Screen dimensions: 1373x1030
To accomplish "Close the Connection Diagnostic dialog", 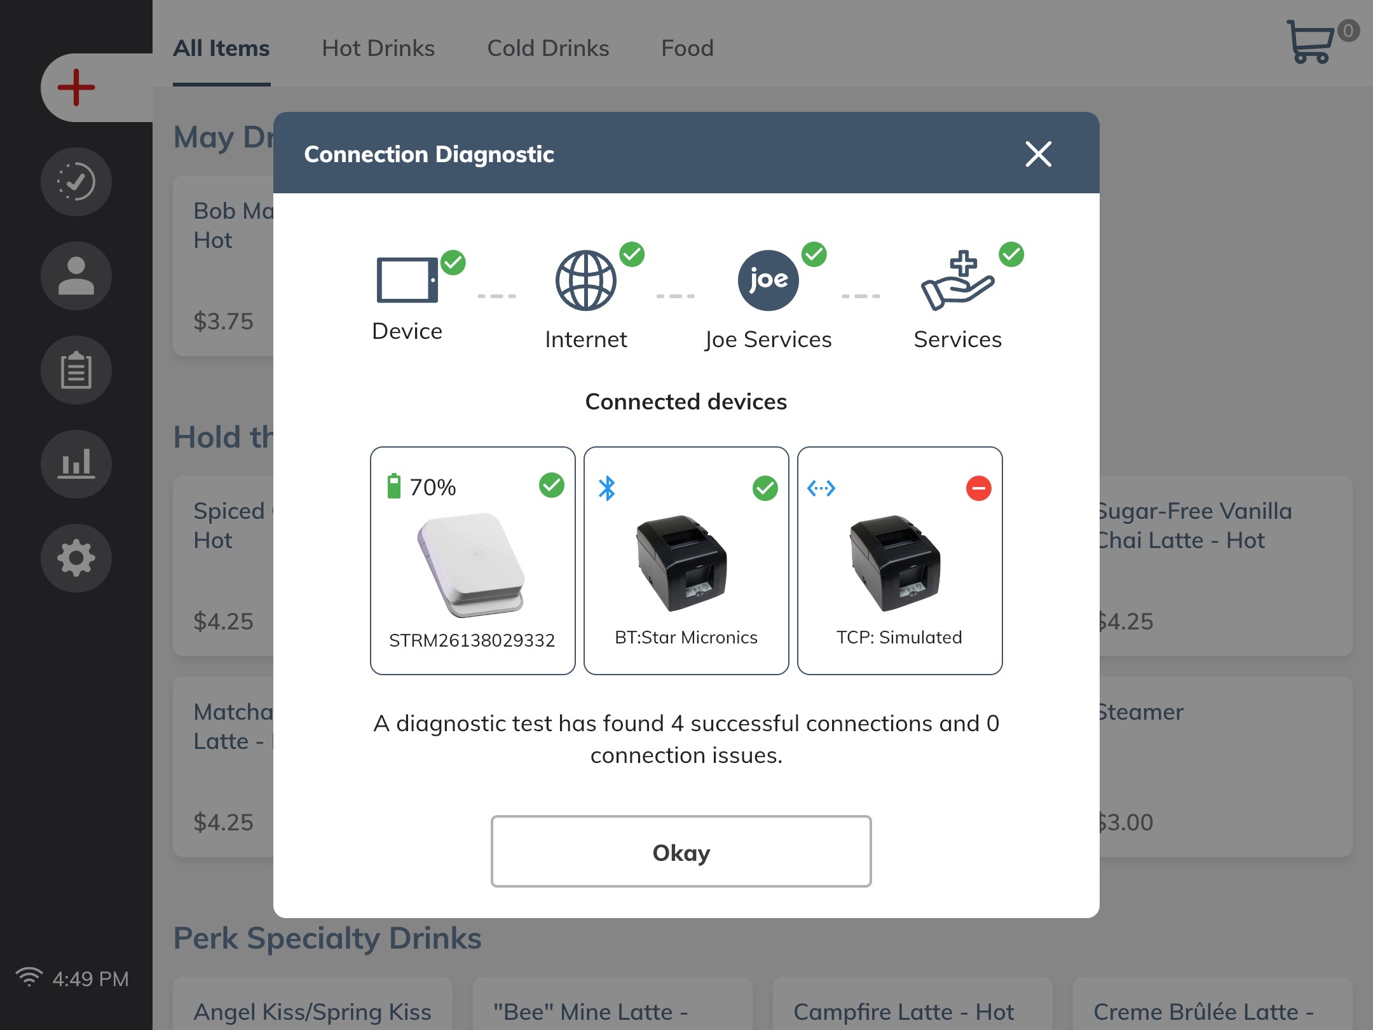I will click(x=1038, y=154).
